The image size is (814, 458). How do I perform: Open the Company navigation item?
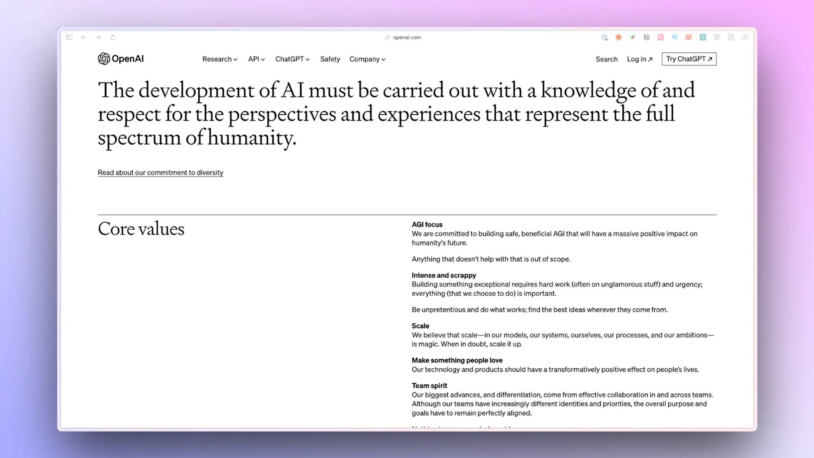(x=367, y=59)
